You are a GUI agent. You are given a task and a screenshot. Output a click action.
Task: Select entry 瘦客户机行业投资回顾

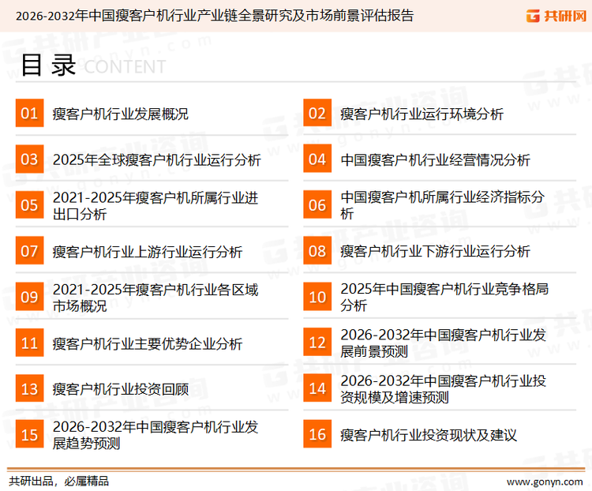coord(121,389)
